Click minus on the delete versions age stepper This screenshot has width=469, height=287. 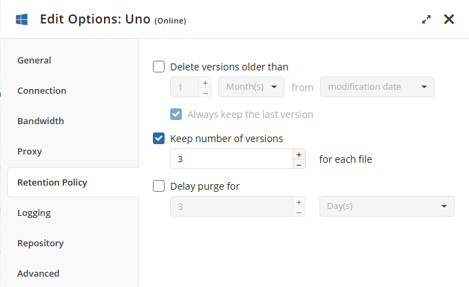[205, 92]
